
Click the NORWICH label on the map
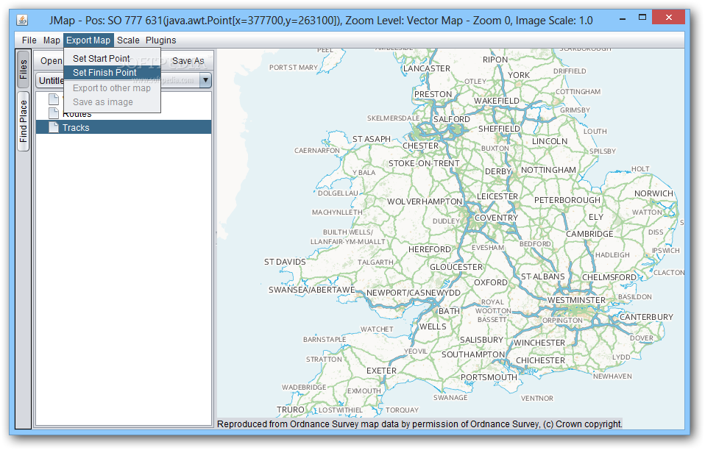[x=653, y=193]
